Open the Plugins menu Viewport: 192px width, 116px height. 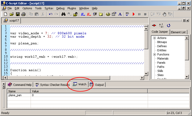point(72,8)
